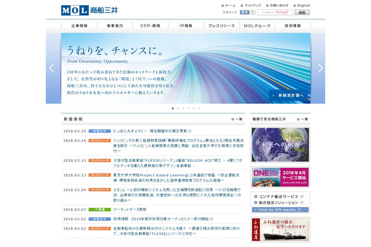
Task: Switch to the English site
Action: coord(301,5)
